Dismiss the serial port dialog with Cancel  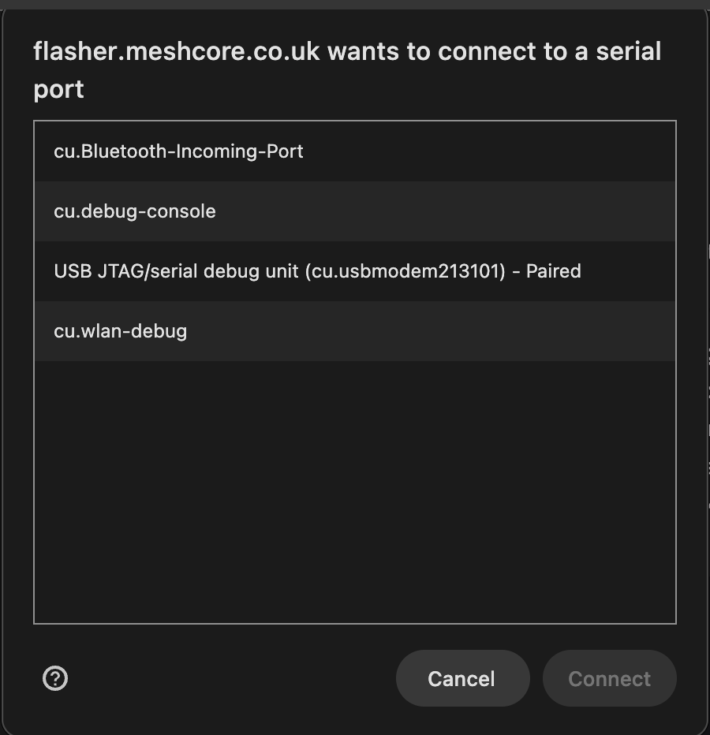(461, 678)
